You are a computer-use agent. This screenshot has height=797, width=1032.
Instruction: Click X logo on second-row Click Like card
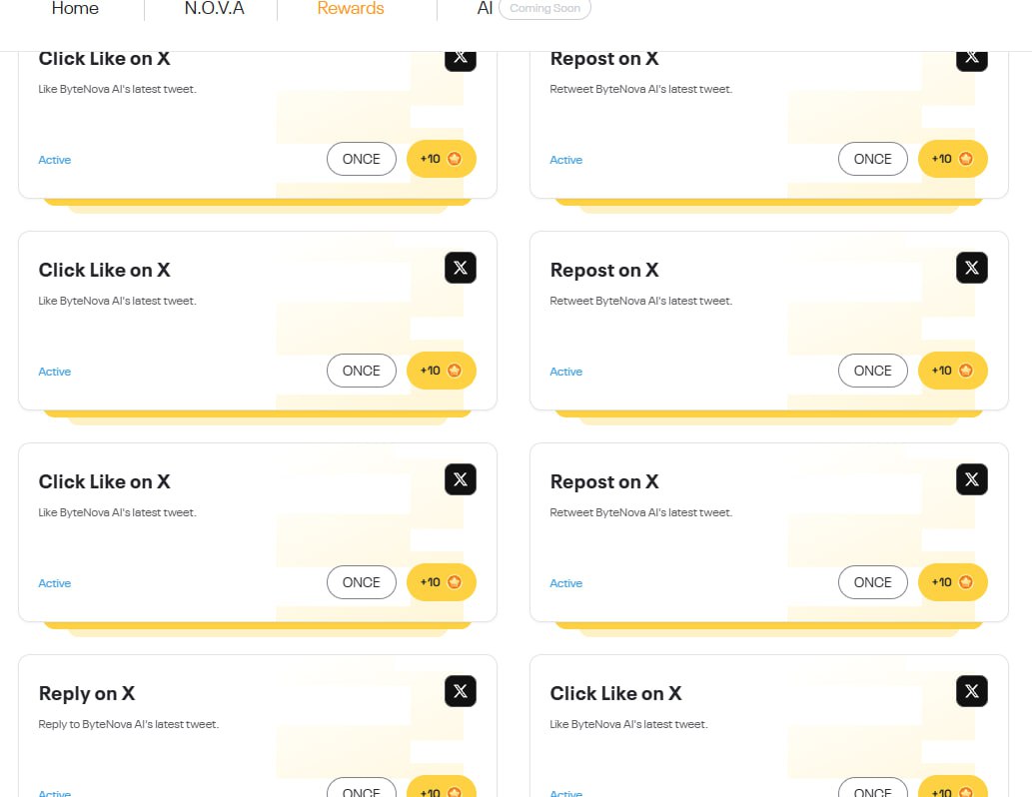click(x=461, y=268)
